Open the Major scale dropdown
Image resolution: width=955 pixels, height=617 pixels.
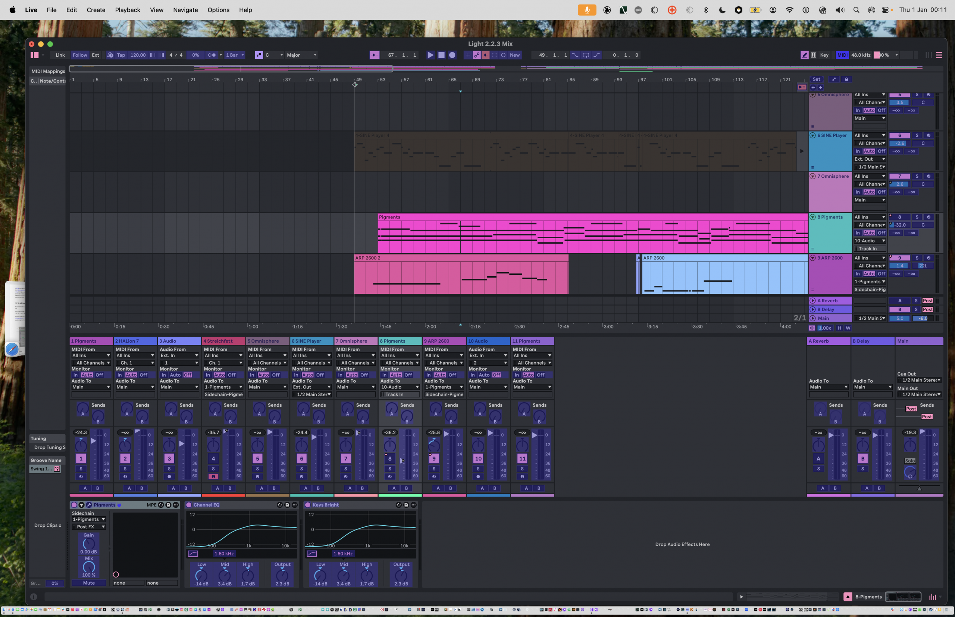click(301, 55)
